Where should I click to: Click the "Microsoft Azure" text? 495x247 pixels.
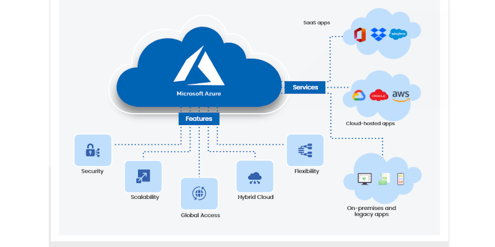[x=199, y=94]
